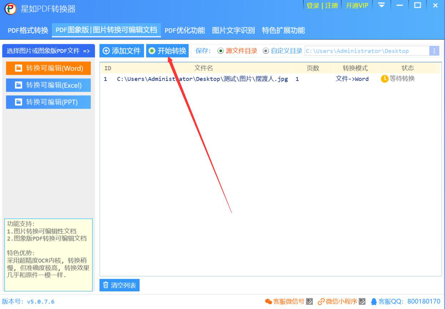Screen dimensions: 445x309
Task: Click 清空列表 button
Action: pyautogui.click(x=120, y=285)
